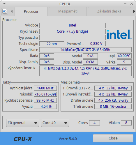Click the Vláken count value 8
Viewport: 136px width, 145px height.
(x=126, y=123)
